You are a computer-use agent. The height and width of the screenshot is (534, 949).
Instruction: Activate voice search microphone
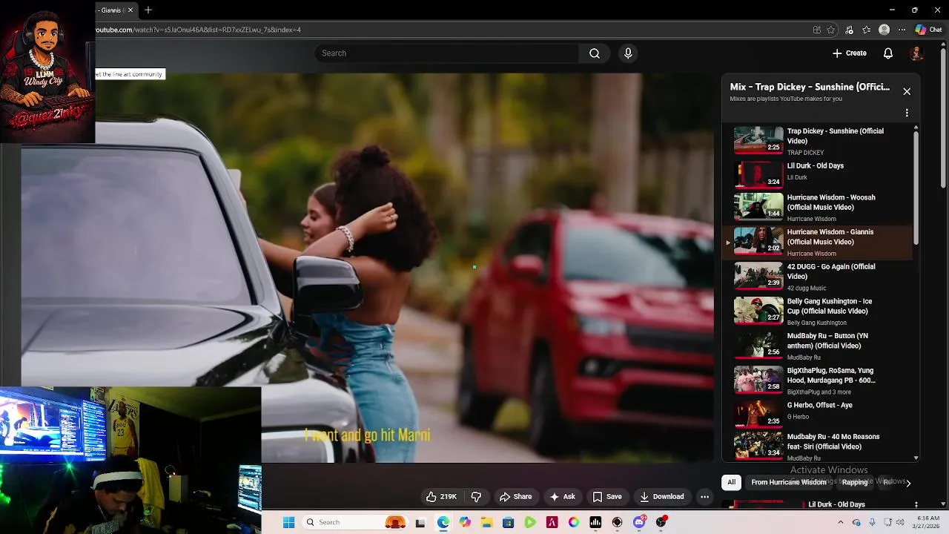tap(628, 53)
